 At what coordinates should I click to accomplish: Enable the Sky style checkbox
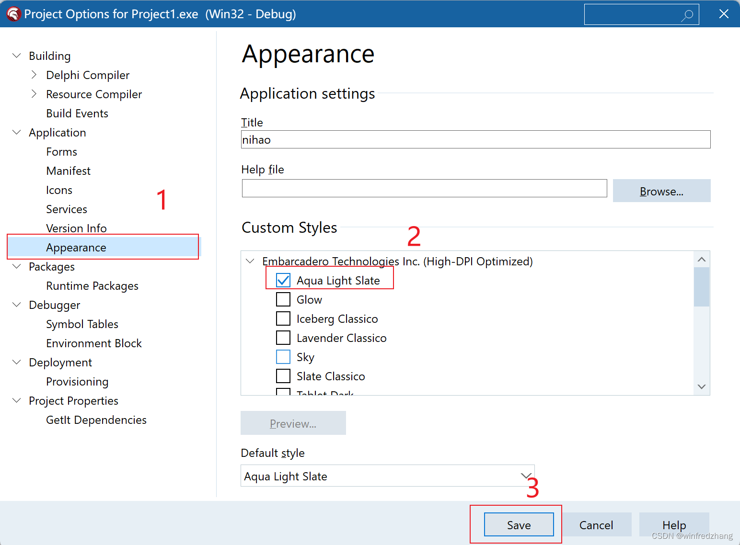click(283, 357)
